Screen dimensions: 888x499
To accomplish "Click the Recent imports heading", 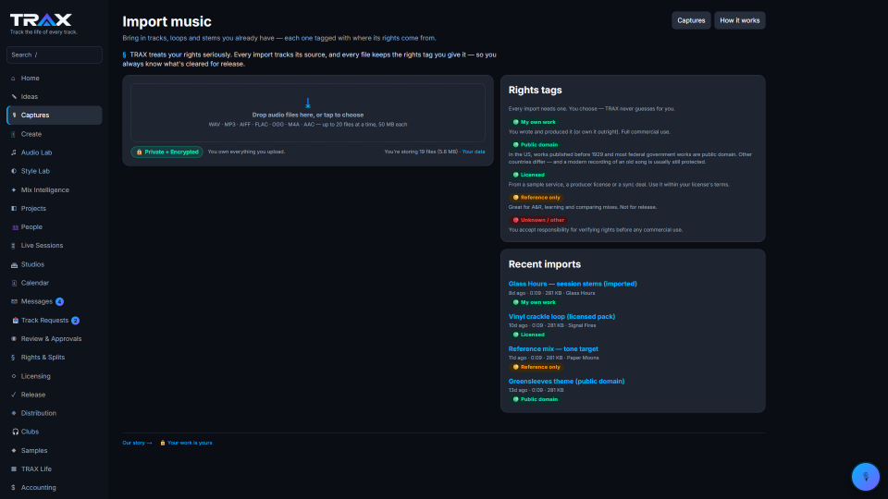I will click(544, 264).
